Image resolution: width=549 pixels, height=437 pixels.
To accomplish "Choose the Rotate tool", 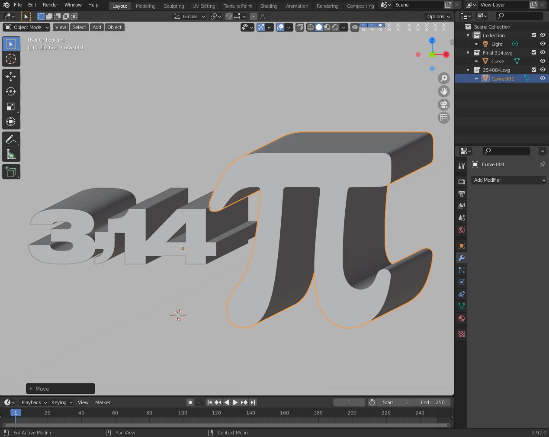I will (x=11, y=91).
